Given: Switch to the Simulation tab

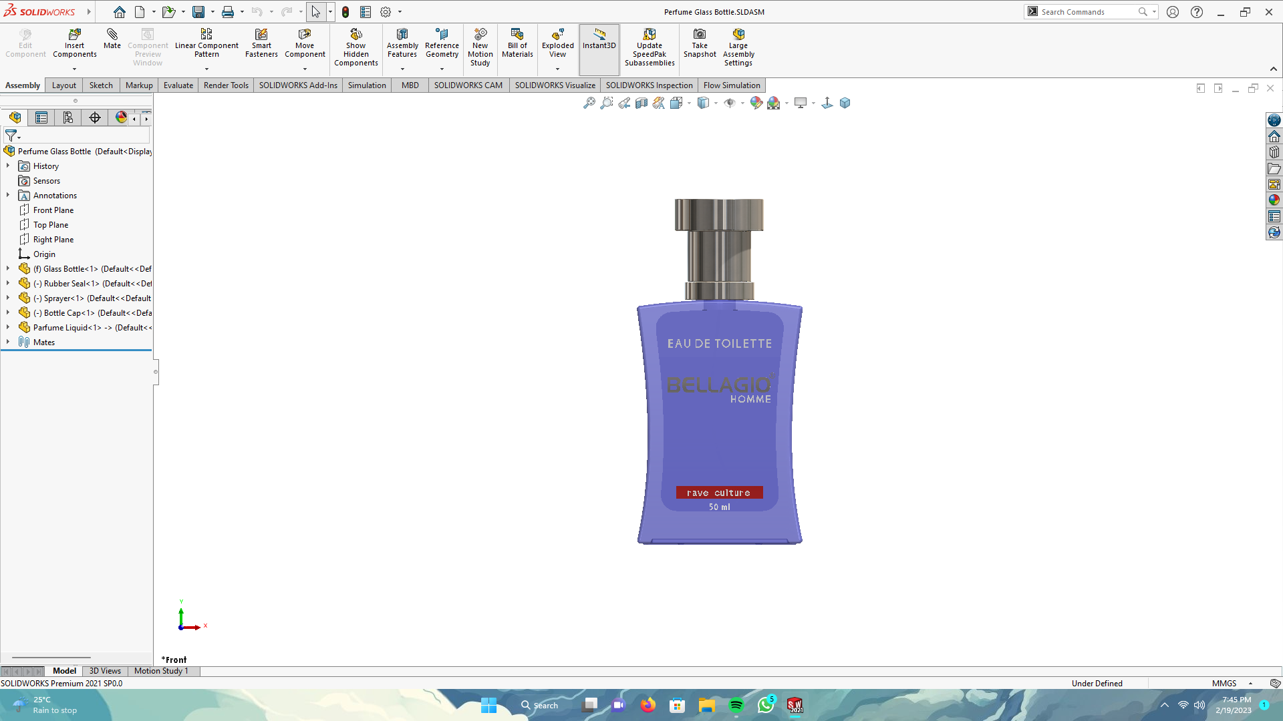Looking at the screenshot, I should click(367, 85).
